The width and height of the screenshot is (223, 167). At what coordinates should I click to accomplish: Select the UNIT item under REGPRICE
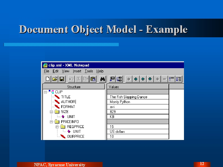77,131
